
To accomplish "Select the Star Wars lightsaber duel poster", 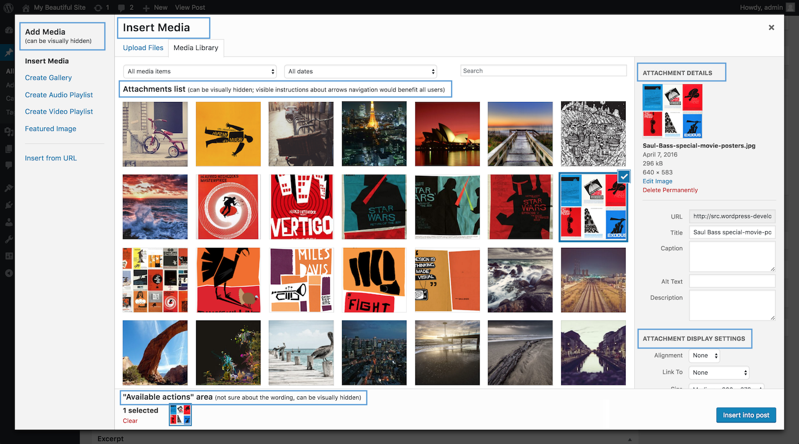I will coord(447,207).
